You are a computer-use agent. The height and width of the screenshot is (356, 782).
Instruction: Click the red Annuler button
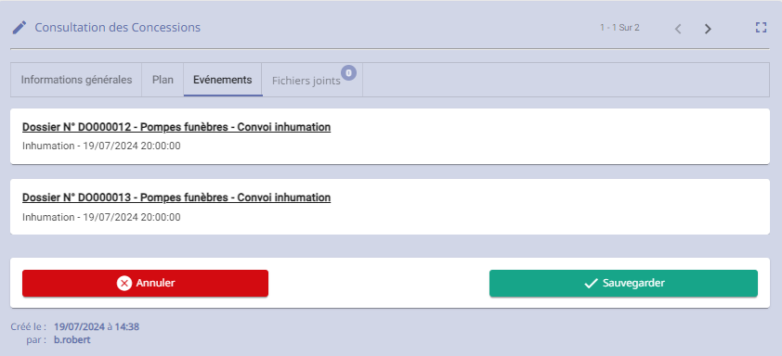point(145,284)
